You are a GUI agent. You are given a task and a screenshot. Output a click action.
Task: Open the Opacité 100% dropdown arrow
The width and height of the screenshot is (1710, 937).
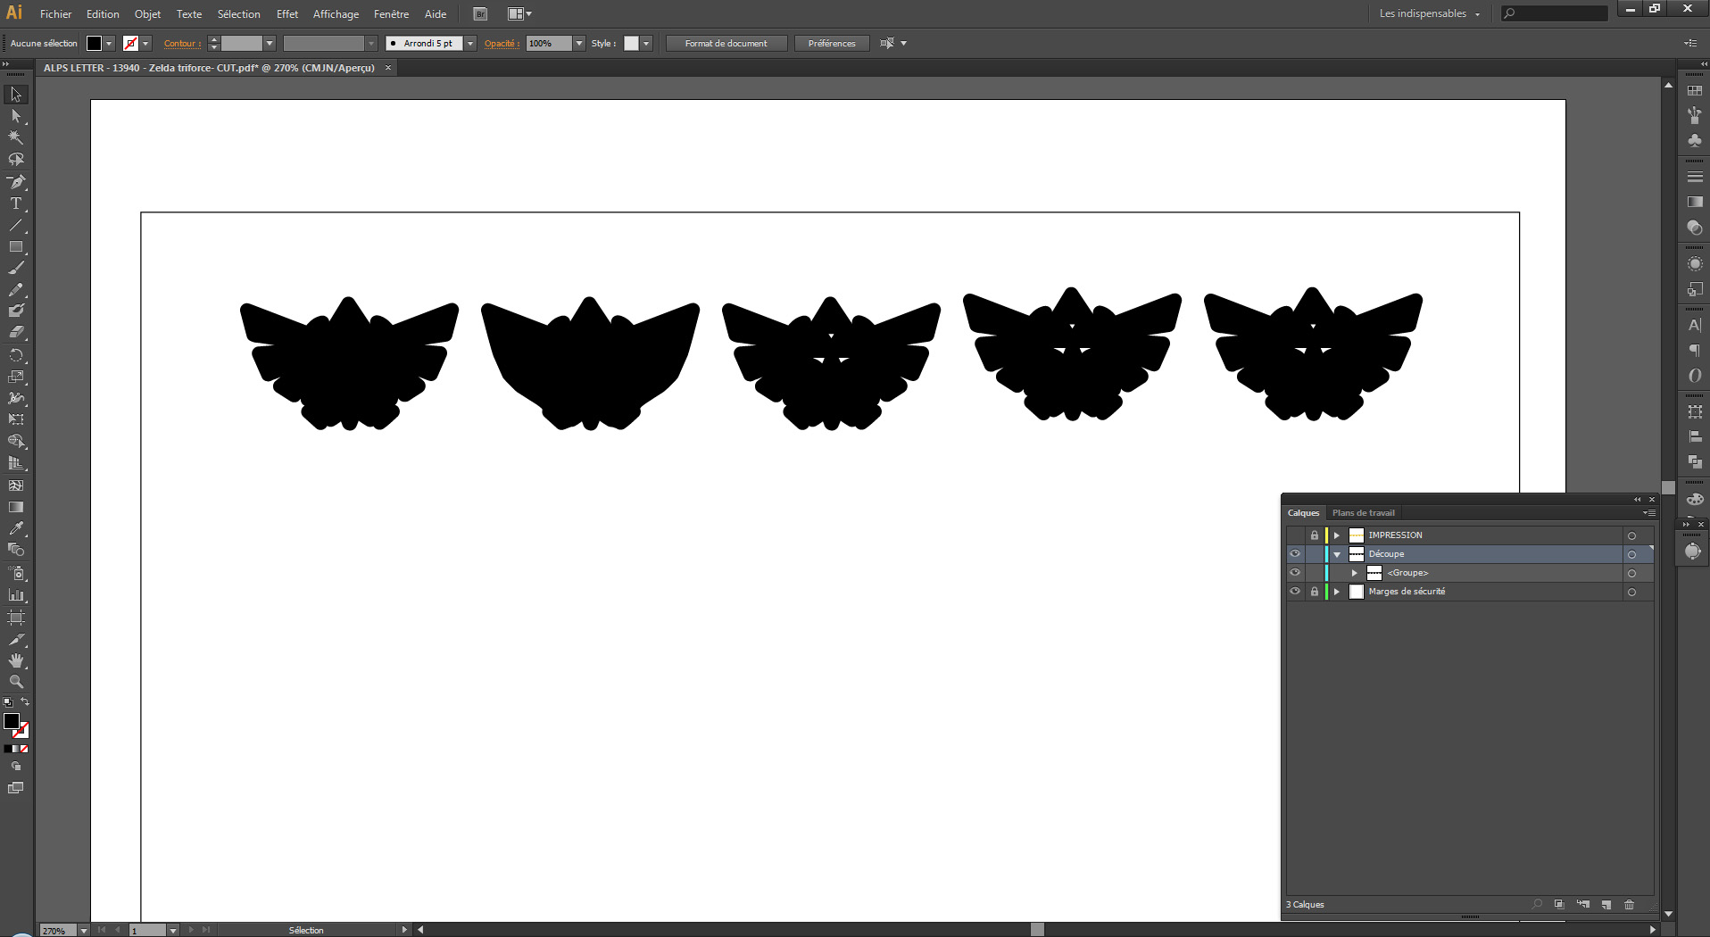[579, 43]
